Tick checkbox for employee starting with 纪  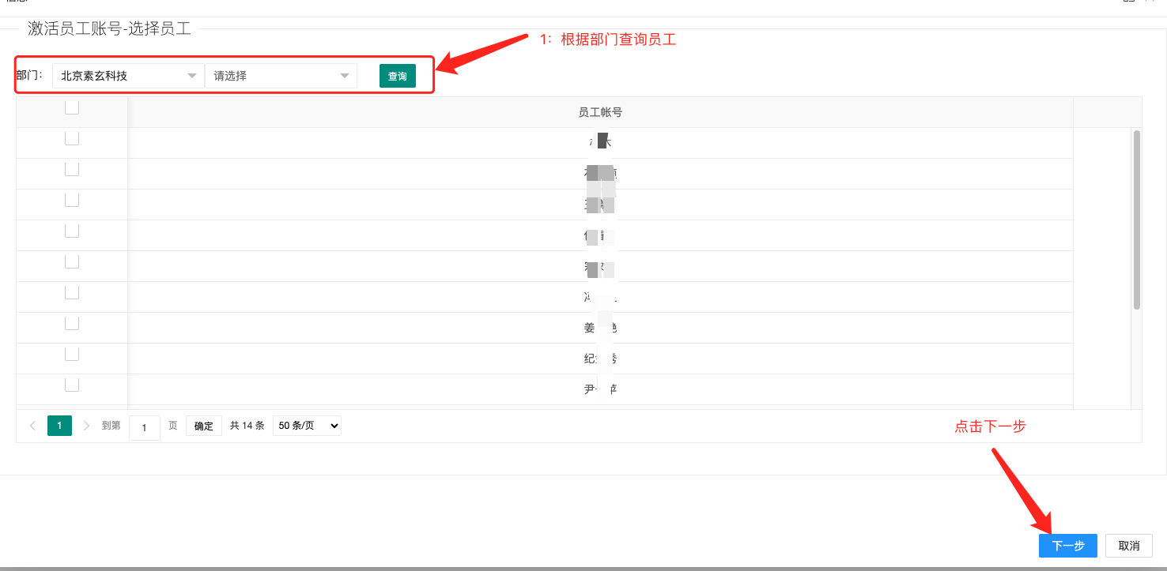tap(72, 354)
